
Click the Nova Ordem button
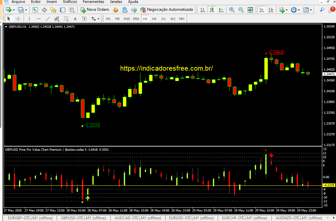pos(95,9)
